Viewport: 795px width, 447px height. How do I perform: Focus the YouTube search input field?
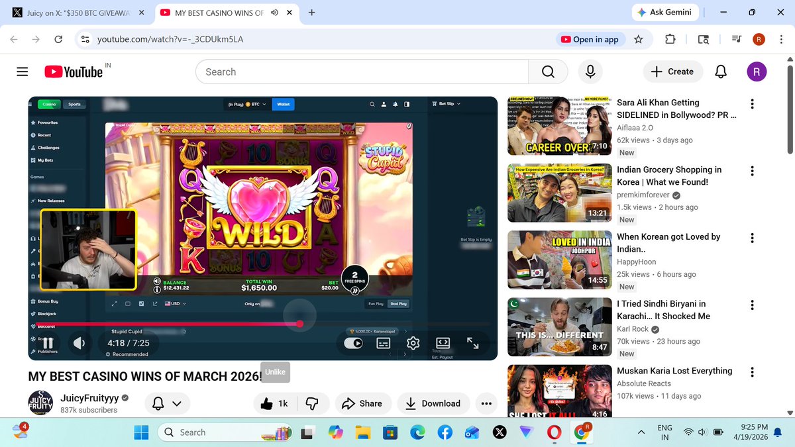coord(362,72)
